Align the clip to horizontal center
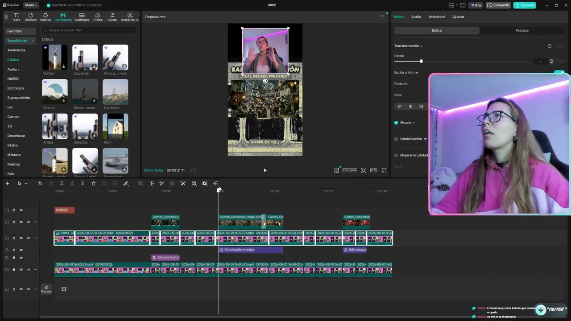 point(410,107)
